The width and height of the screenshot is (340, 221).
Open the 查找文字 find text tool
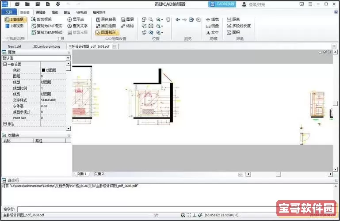click(x=77, y=26)
